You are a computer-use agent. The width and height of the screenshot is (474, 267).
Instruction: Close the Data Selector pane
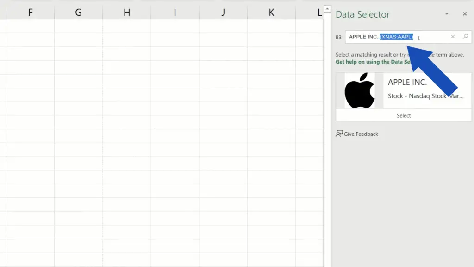pos(465,14)
